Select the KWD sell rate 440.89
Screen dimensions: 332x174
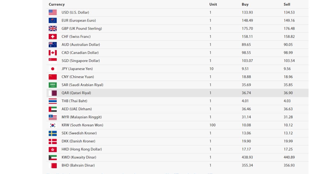click(289, 157)
